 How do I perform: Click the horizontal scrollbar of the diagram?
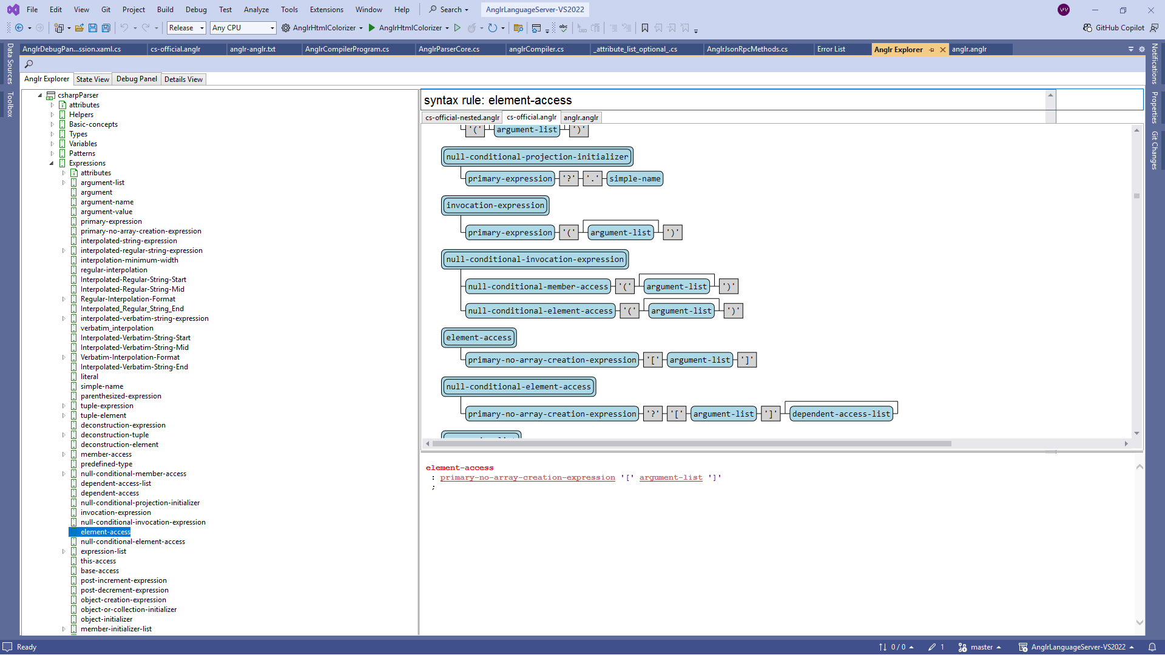click(x=692, y=443)
